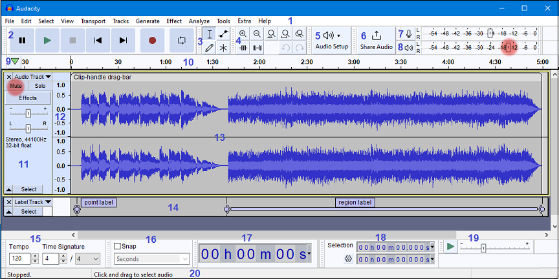Increase Tempo with up stepper arrow
The height and width of the screenshot is (279, 559).
(35, 256)
